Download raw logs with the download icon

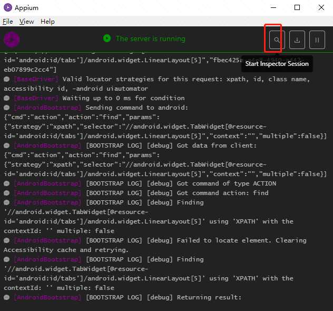coord(297,40)
